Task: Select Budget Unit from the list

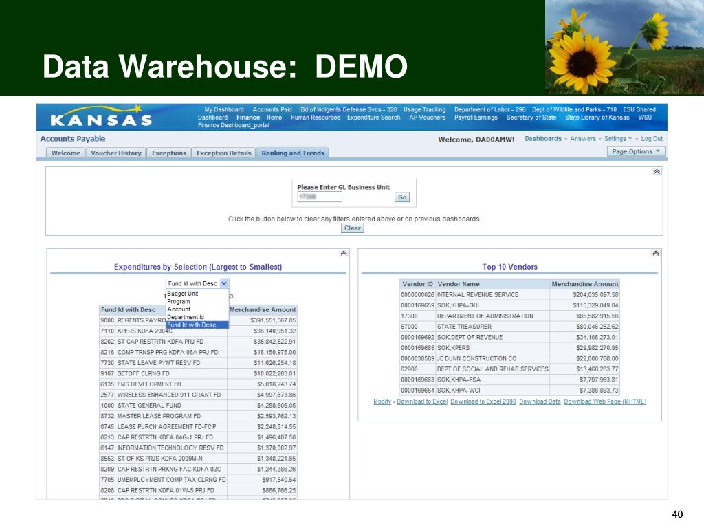Action: click(182, 294)
